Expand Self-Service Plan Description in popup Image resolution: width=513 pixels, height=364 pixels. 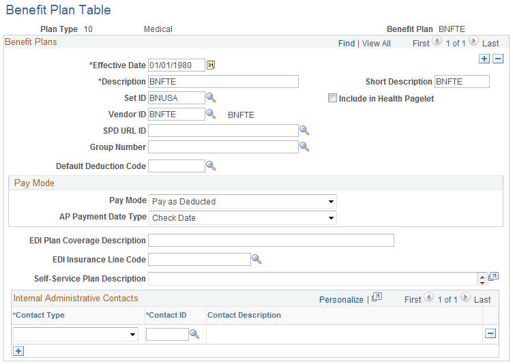click(x=493, y=277)
